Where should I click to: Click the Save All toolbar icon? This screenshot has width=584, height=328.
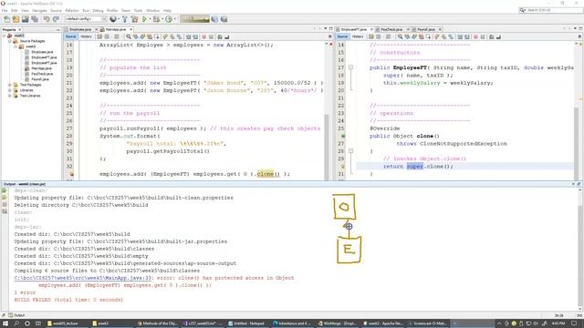tap(35, 19)
